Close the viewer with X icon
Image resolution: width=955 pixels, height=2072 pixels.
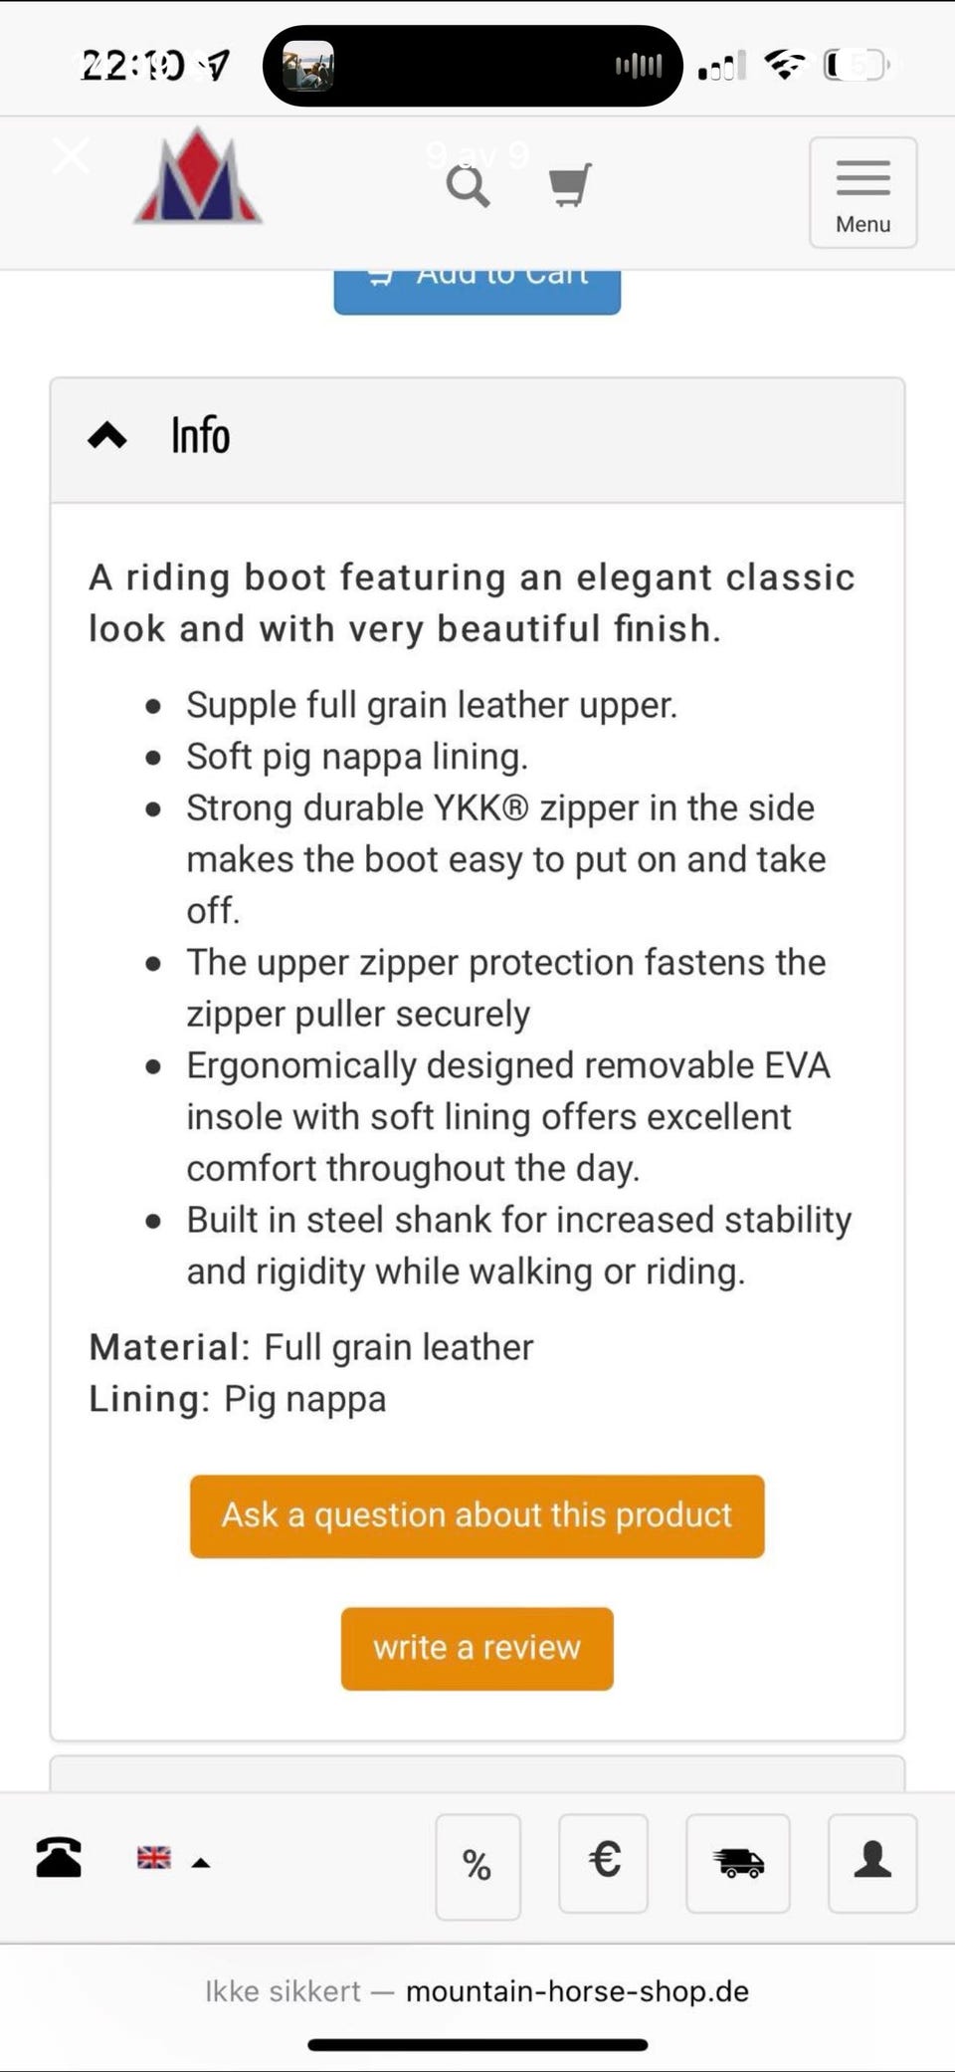pyautogui.click(x=71, y=156)
